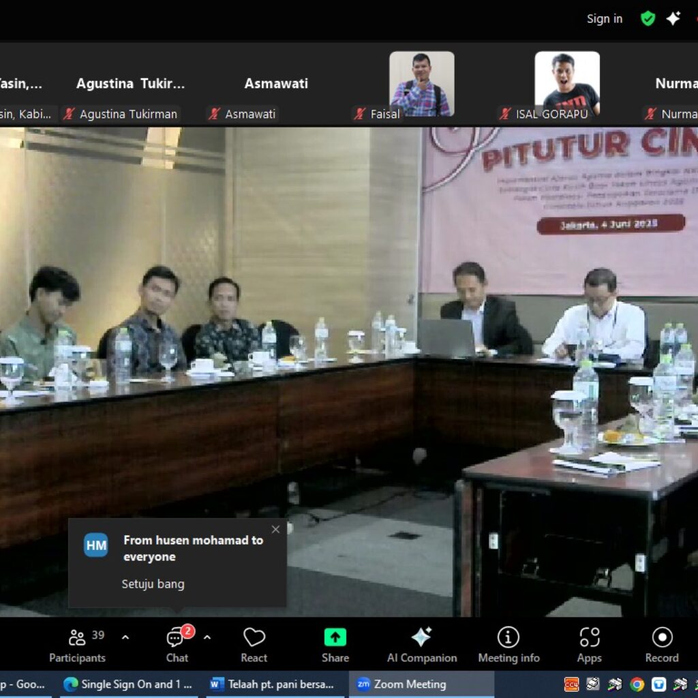The width and height of the screenshot is (698, 698).
Task: Open the Participants panel
Action: point(77,645)
